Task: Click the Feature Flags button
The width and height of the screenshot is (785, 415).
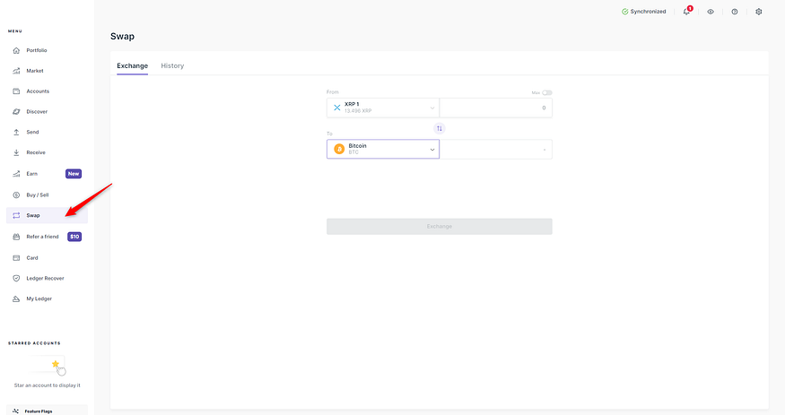Action: click(47, 411)
